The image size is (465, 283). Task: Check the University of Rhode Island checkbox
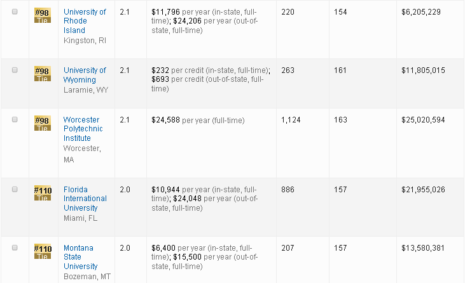point(15,12)
